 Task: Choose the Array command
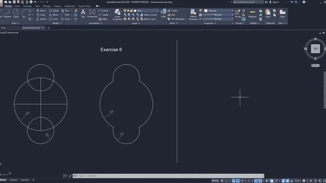tap(66, 19)
